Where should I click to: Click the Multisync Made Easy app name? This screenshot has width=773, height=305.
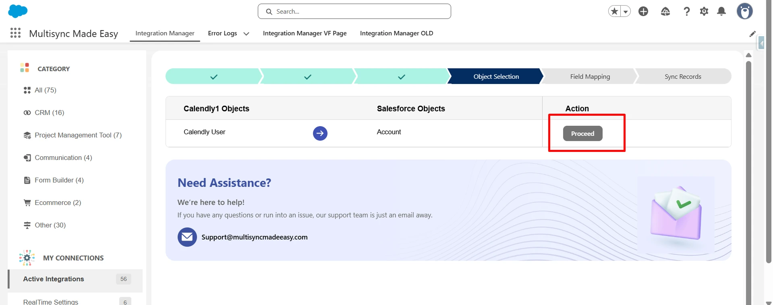point(74,33)
